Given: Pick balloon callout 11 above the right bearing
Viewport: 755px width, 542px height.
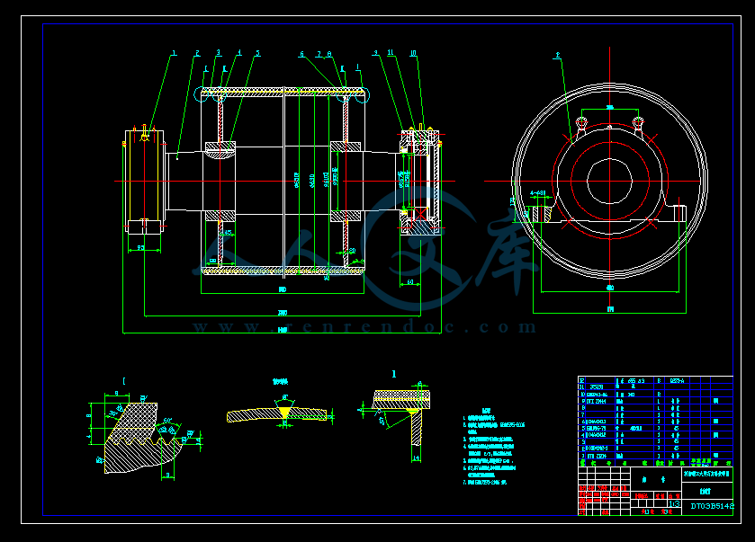Looking at the screenshot, I should coord(391,52).
